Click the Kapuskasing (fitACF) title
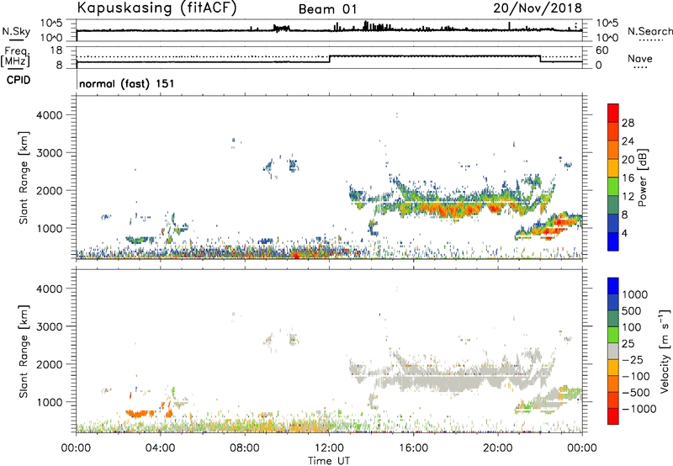The width and height of the screenshot is (673, 466). tap(156, 8)
